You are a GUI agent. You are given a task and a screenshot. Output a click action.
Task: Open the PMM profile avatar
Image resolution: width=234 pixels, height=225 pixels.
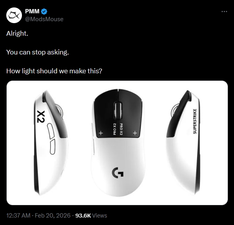tap(14, 15)
